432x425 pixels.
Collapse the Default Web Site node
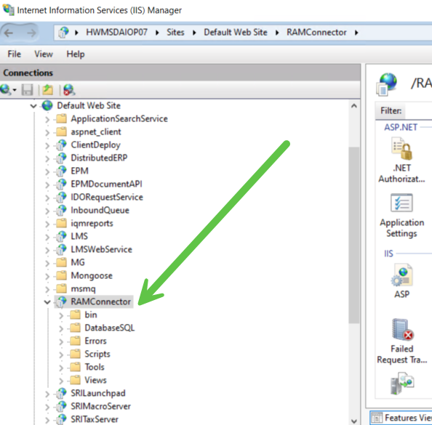(33, 105)
